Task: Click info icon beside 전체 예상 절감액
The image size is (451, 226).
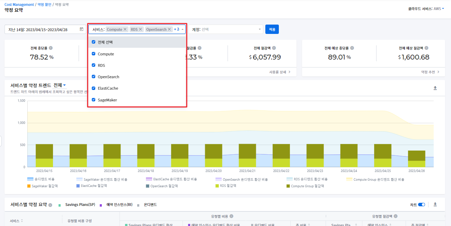Action: [426, 48]
